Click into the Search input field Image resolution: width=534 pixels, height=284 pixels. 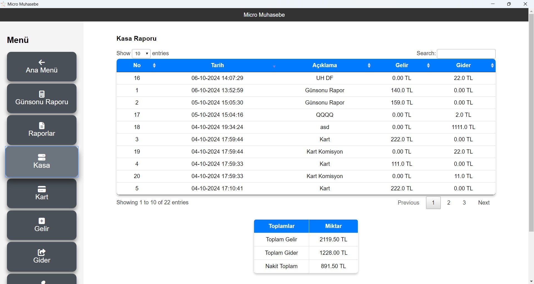(x=466, y=54)
